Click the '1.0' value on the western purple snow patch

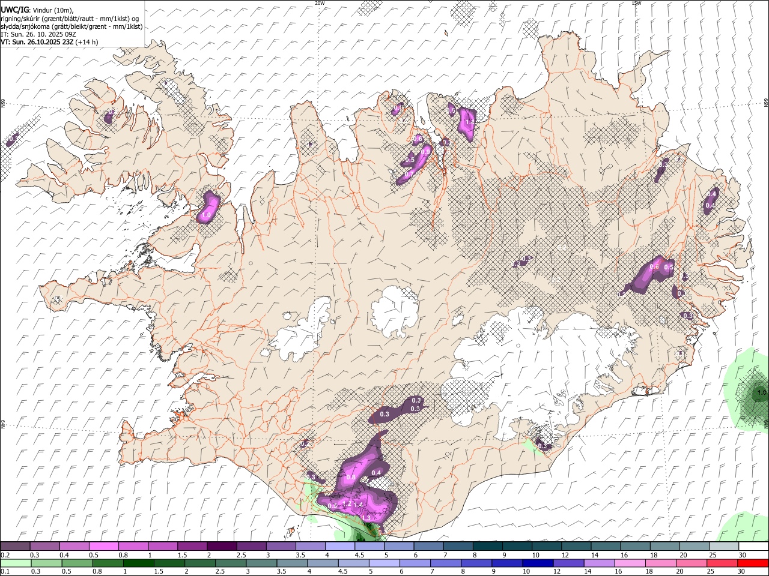(x=206, y=215)
